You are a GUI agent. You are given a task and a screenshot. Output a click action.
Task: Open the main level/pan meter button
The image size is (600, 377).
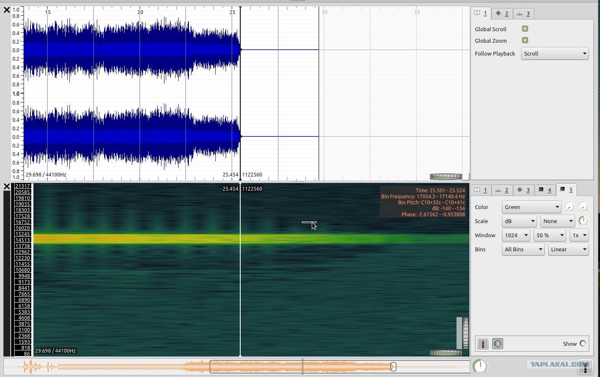click(x=585, y=366)
